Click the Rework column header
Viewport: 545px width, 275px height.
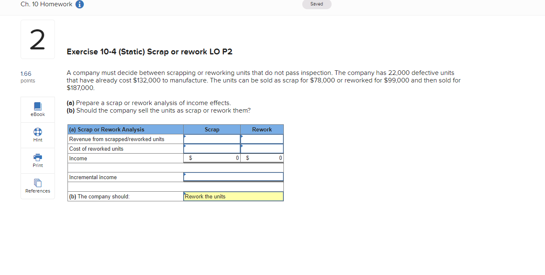tap(262, 129)
